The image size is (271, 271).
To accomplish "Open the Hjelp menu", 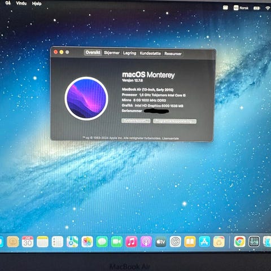I will [x=37, y=3].
